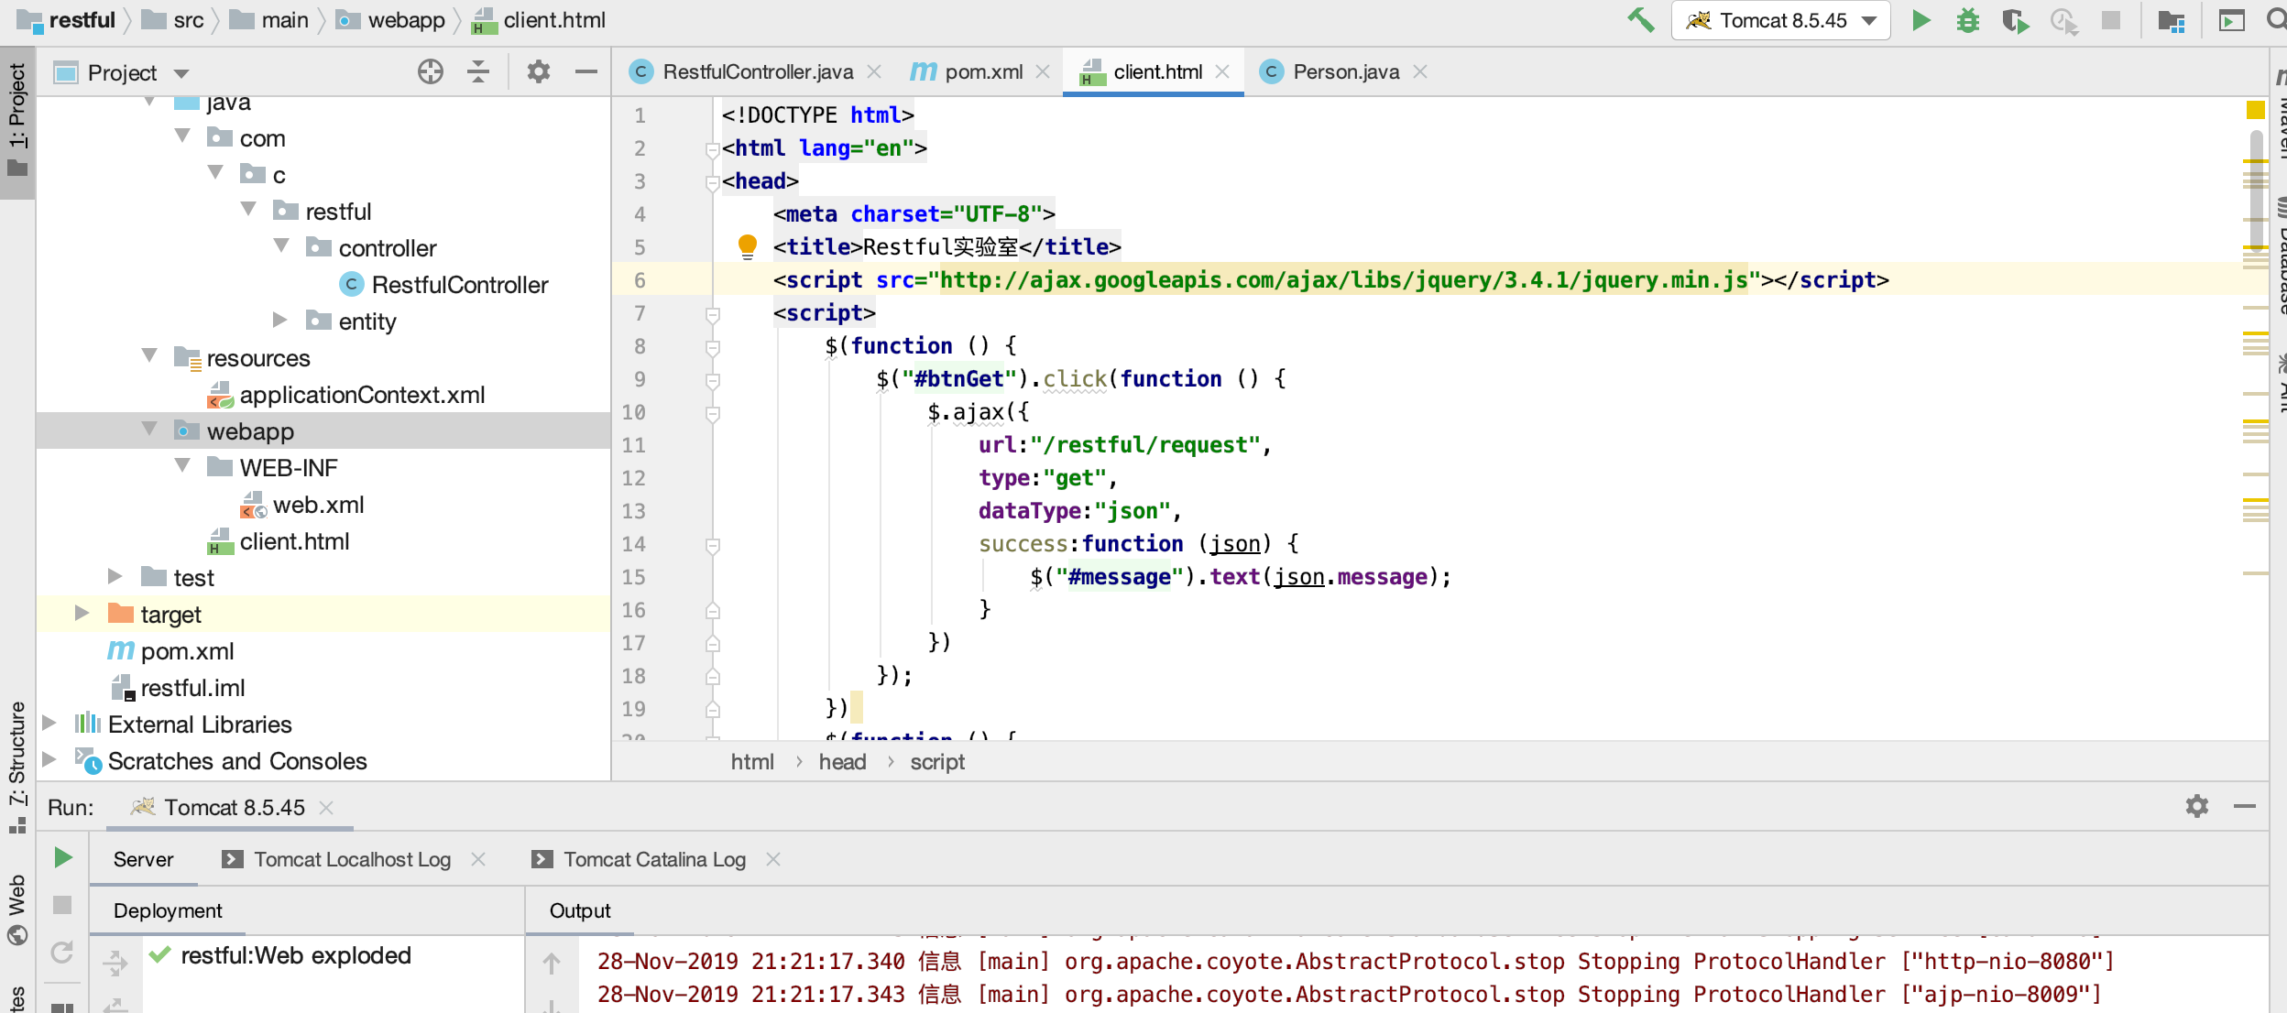Viewport: 2287px width, 1013px height.
Task: Collapse the WEB-INF folder
Action: (182, 466)
